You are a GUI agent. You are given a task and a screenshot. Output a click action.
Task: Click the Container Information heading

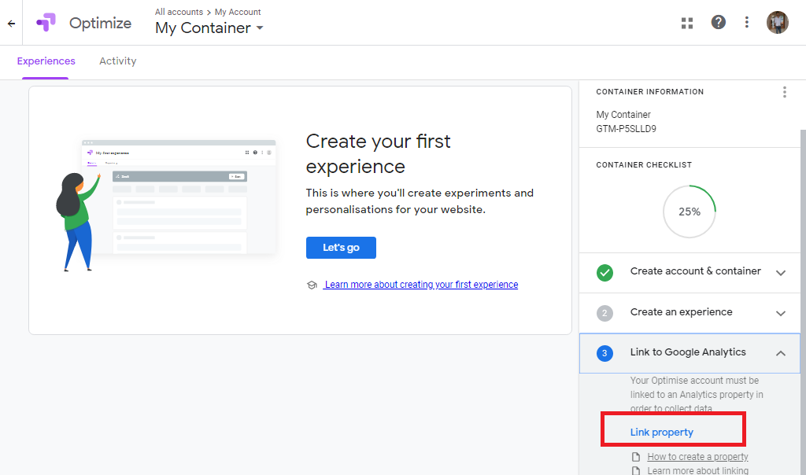[x=649, y=92]
